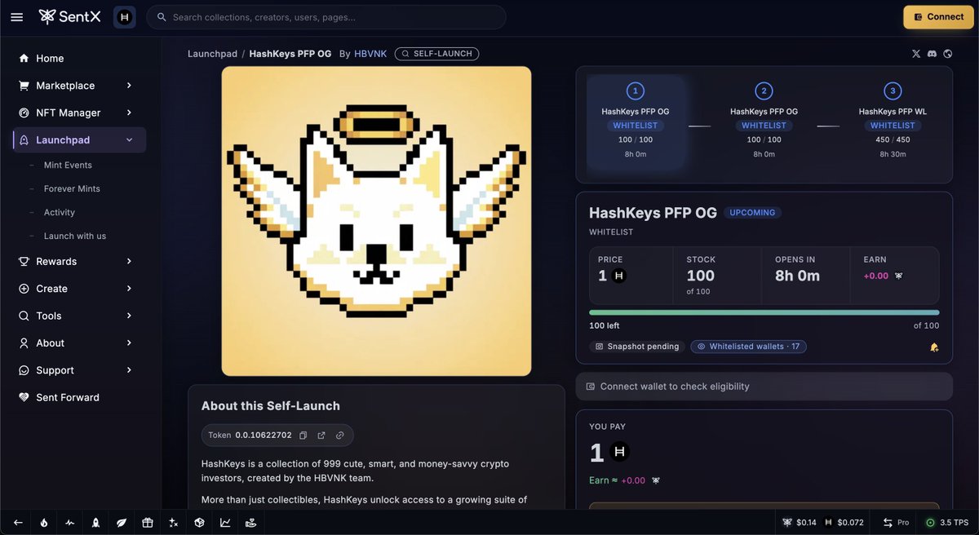979x535 pixels.
Task: Click the flame icon in bottom toolbar
Action: pyautogui.click(x=44, y=523)
